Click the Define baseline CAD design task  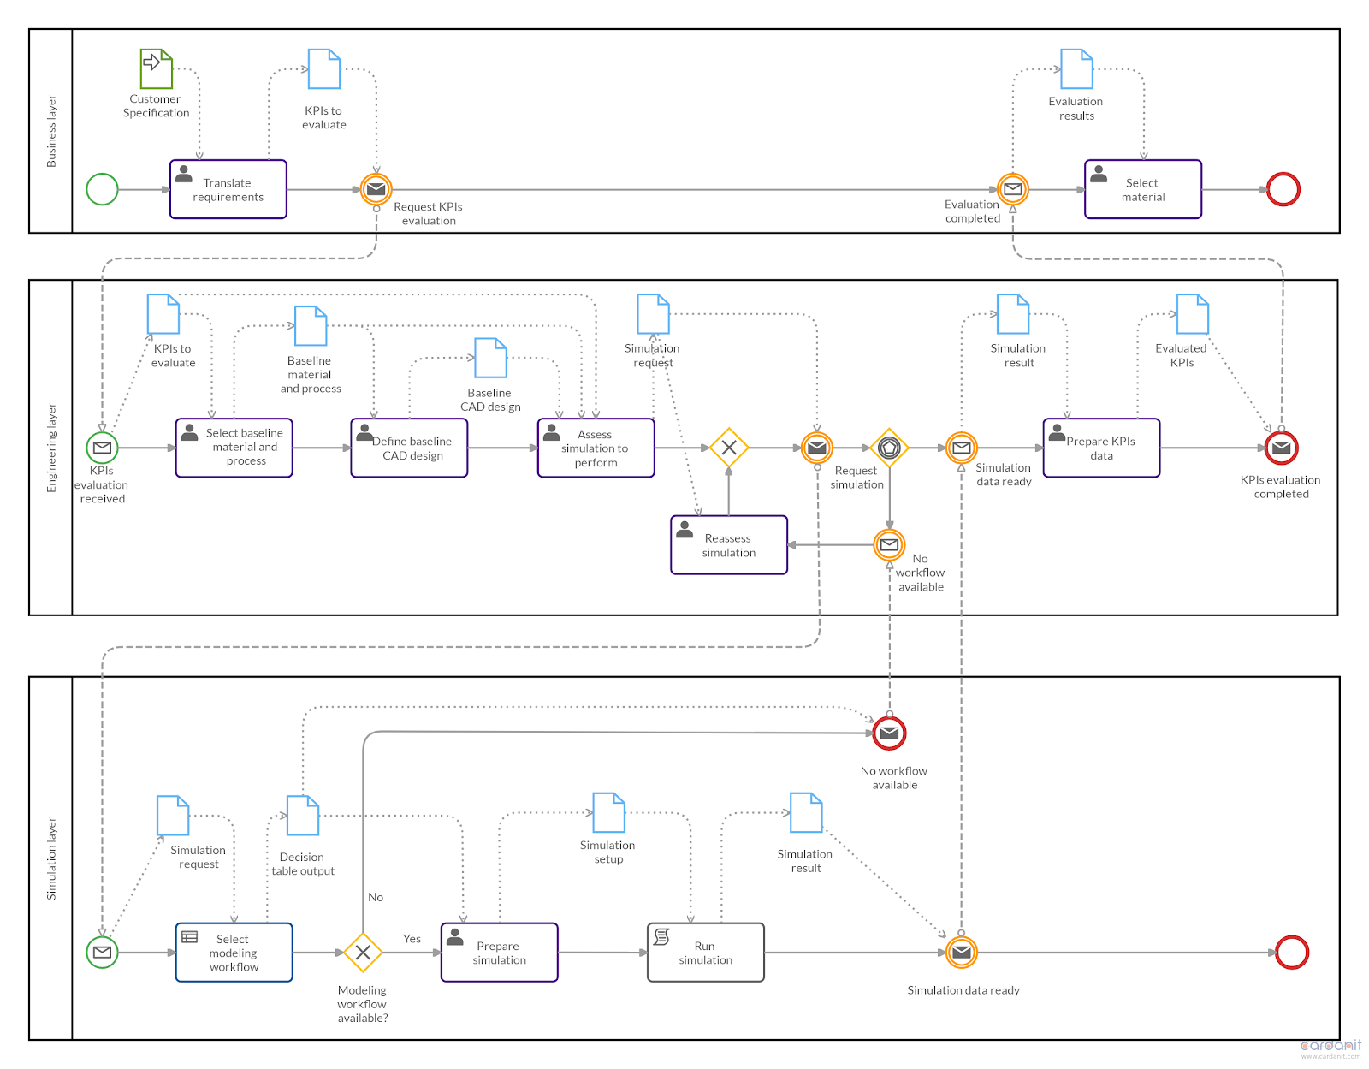point(410,448)
